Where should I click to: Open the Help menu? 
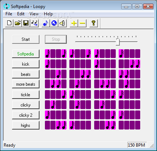[48, 14]
